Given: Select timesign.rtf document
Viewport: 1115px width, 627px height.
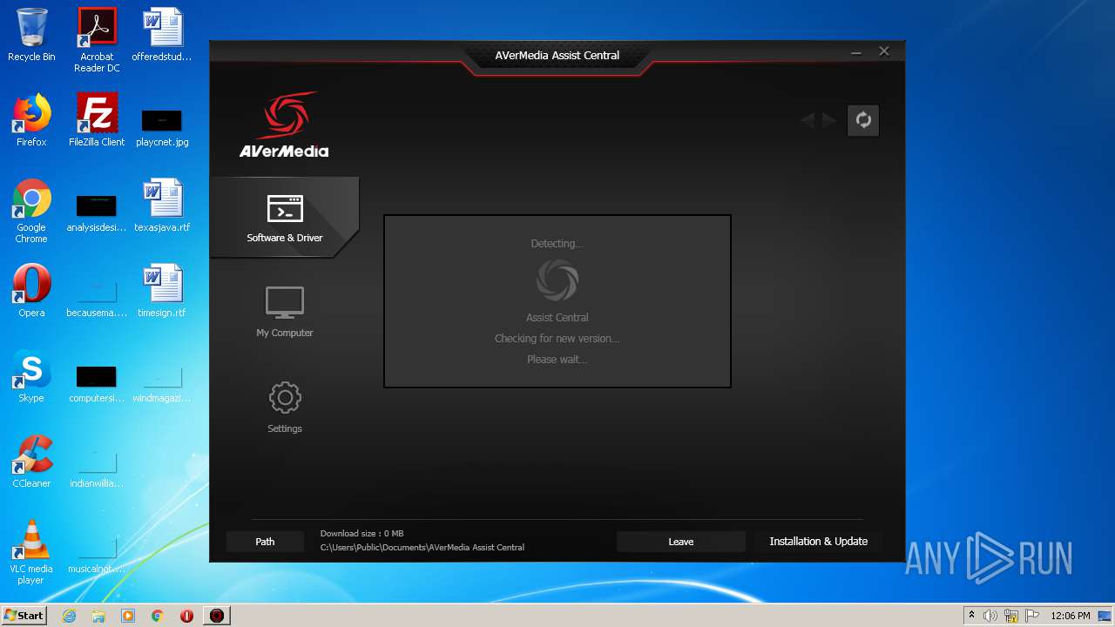Looking at the screenshot, I should pos(162,291).
